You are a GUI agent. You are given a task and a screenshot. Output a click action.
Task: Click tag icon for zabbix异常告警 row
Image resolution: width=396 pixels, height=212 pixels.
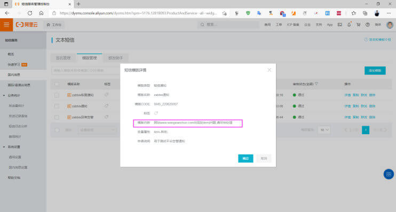pos(107,117)
